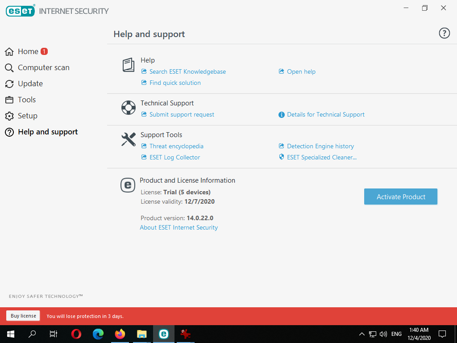Image resolution: width=457 pixels, height=343 pixels.
Task: Navigate to the Setup section
Action: pos(21,116)
